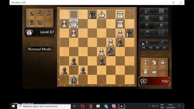
Task: Jump to first move in replay
Action: coord(143,48)
